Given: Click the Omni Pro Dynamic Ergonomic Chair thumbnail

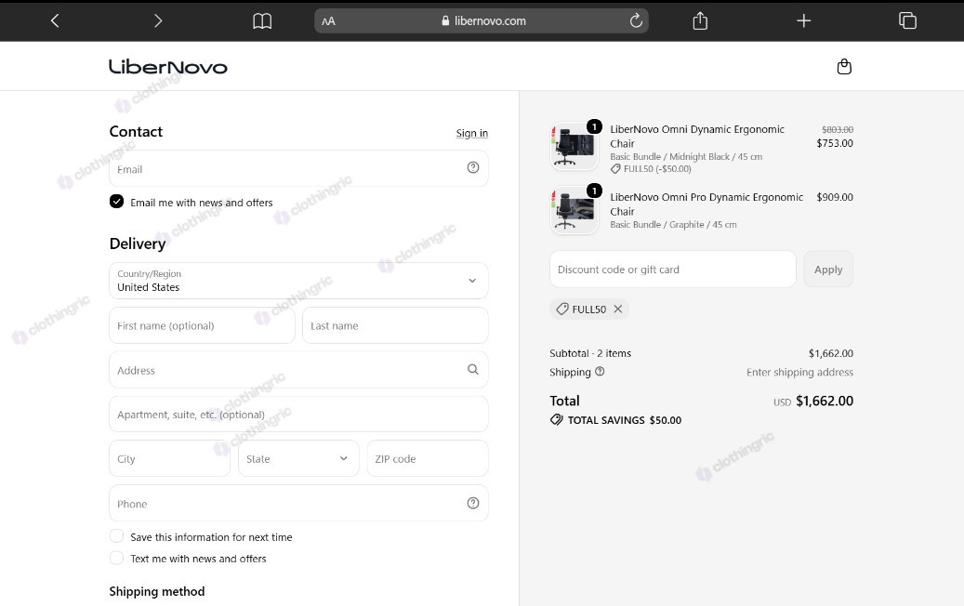Looking at the screenshot, I should [574, 210].
